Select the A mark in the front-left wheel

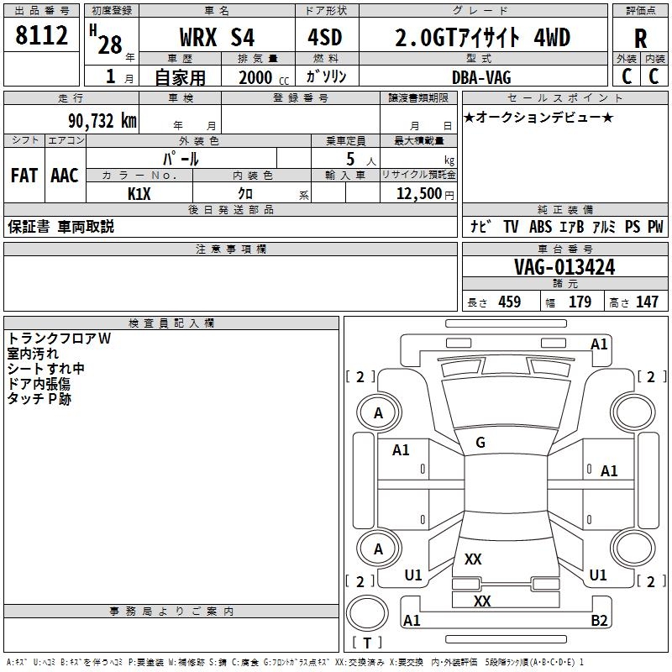[378, 412]
